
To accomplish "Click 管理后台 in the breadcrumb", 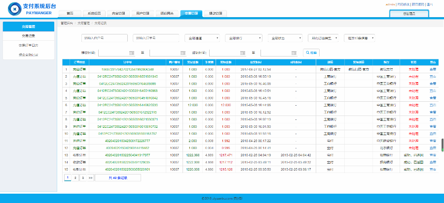I will 67,23.
